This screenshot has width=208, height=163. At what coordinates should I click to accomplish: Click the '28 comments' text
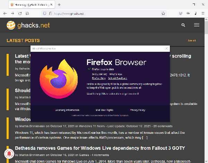[163, 126]
